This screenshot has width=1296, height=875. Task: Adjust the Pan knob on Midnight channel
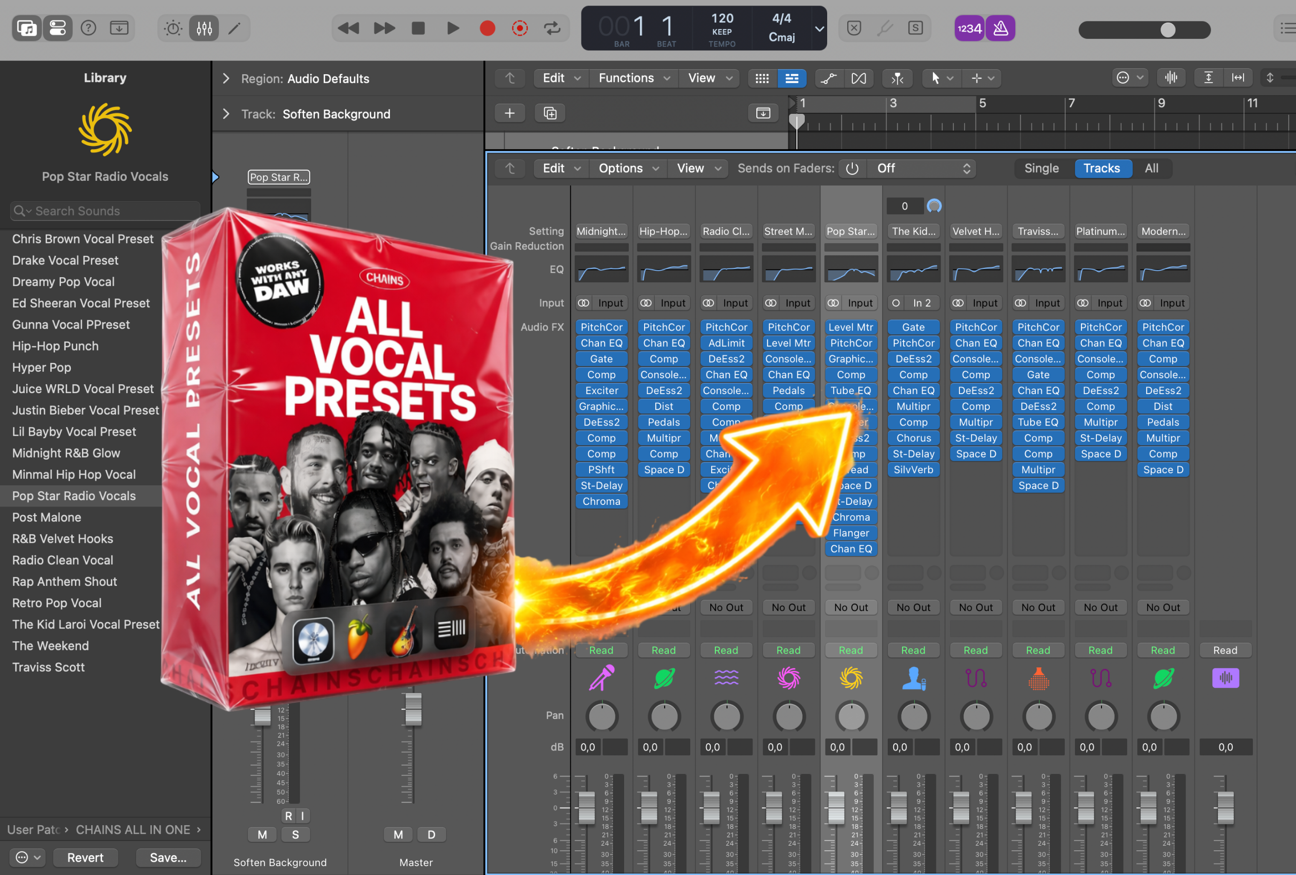point(602,717)
